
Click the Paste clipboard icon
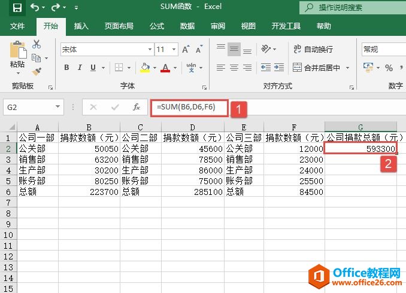(x=17, y=50)
